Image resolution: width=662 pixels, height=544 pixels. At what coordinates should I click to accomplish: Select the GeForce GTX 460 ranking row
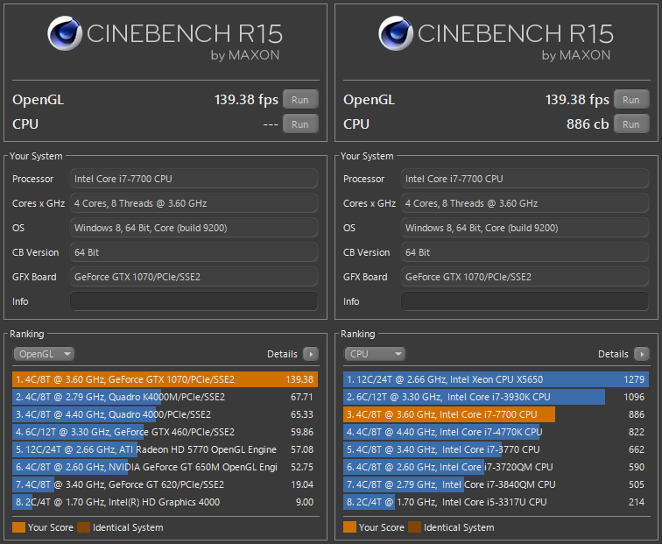pyautogui.click(x=165, y=432)
